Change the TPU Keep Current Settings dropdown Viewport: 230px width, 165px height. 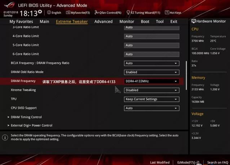coord(151,99)
